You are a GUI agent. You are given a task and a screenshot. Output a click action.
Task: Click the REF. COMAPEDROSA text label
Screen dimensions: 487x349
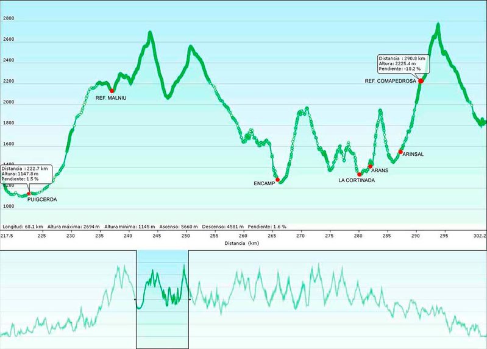[390, 81]
